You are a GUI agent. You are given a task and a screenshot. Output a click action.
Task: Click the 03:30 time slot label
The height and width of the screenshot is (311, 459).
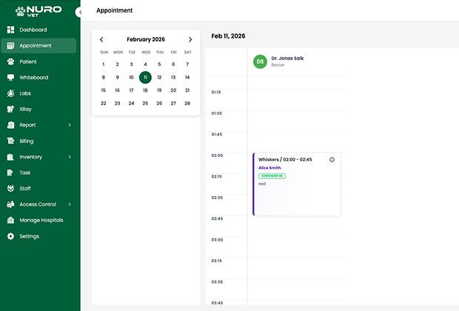click(217, 282)
